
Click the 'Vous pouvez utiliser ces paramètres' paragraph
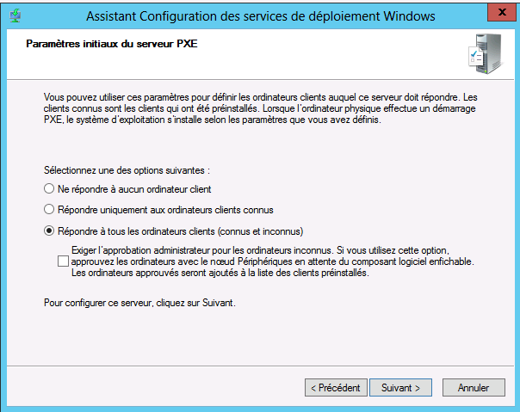(260, 108)
